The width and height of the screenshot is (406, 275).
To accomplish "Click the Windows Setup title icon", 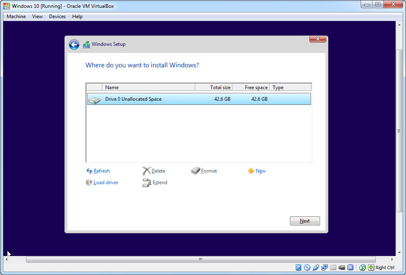I will tap(86, 45).
